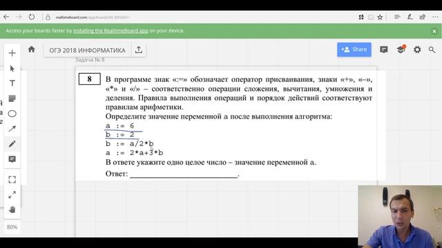
Task: Select the cursor pointer tool
Action: [12, 68]
